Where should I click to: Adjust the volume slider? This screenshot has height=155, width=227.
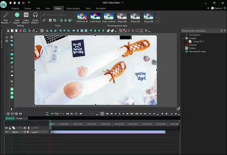[x=90, y=114]
